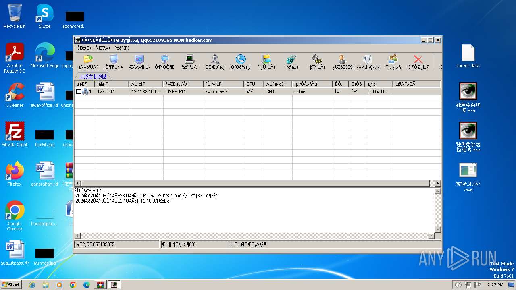The width and height of the screenshot is (516, 290).
Task: Open CCleaner desktop icon
Action: point(15,95)
